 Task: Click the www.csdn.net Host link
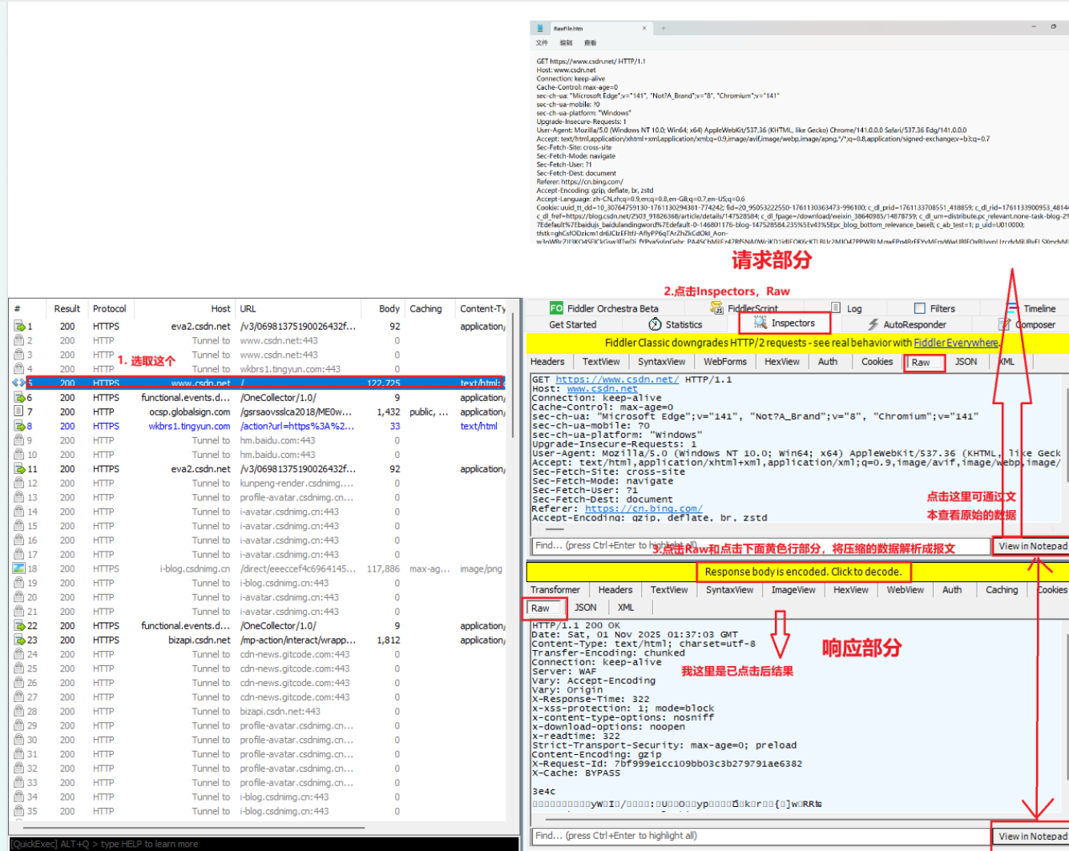[602, 389]
